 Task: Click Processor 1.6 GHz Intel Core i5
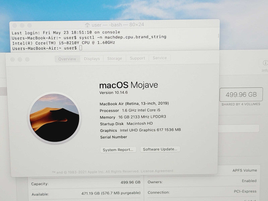coord(130,110)
